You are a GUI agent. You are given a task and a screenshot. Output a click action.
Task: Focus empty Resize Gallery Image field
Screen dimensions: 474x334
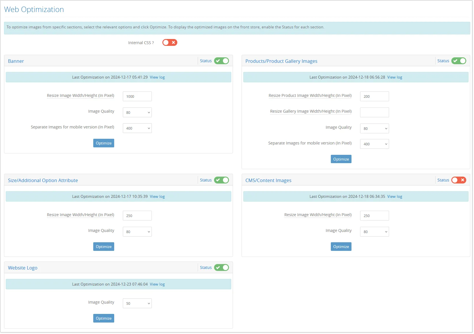374,112
